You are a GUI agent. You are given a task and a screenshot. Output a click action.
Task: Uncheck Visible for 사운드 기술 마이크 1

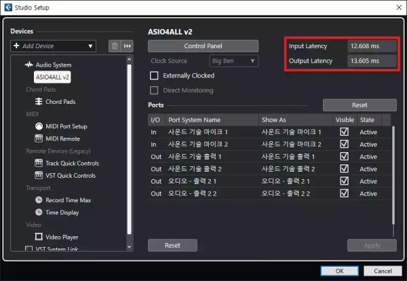point(344,132)
